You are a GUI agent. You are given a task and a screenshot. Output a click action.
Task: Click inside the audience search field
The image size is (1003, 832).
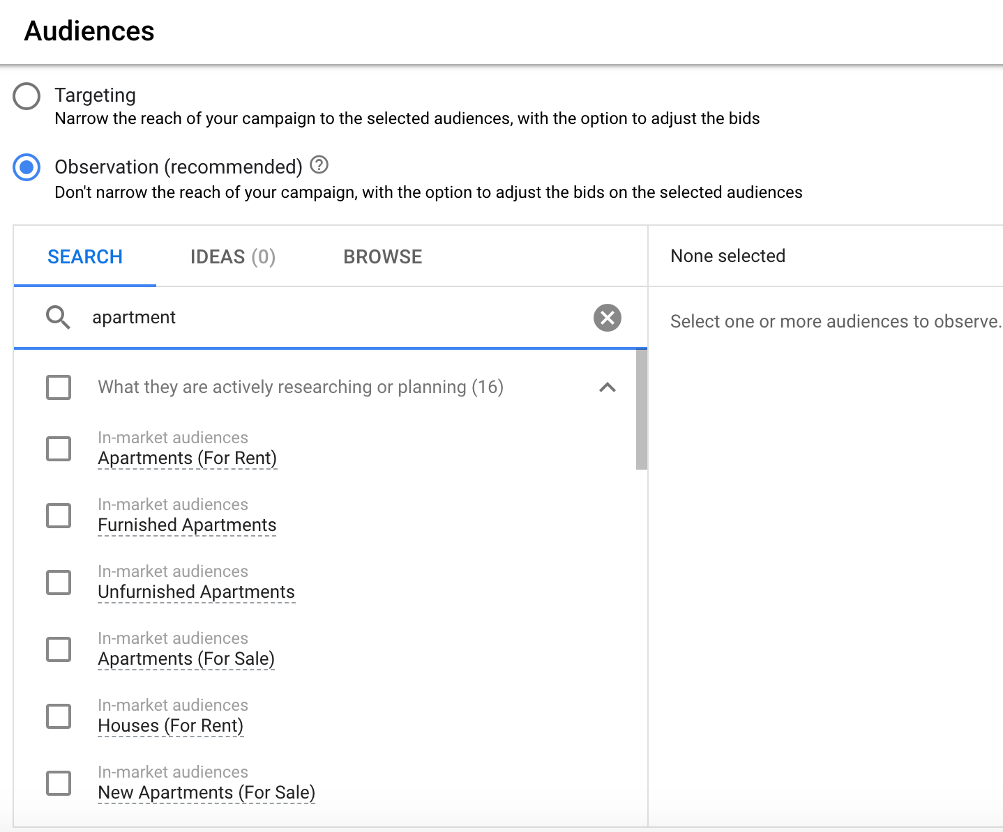point(279,318)
